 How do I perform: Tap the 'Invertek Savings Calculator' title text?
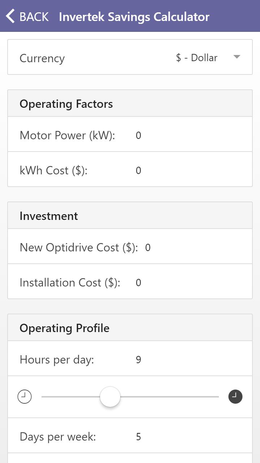134,17
